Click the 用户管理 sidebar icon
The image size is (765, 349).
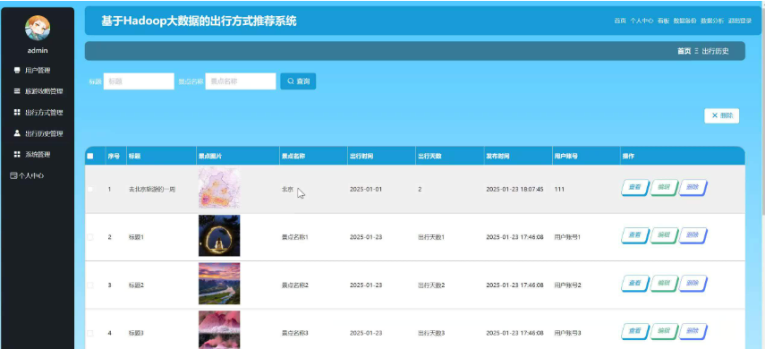click(x=17, y=71)
